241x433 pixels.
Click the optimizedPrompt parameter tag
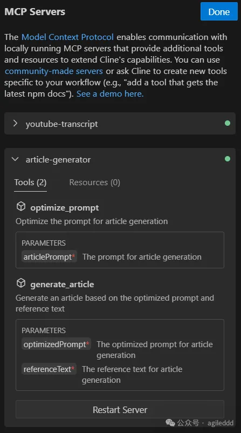(x=56, y=344)
